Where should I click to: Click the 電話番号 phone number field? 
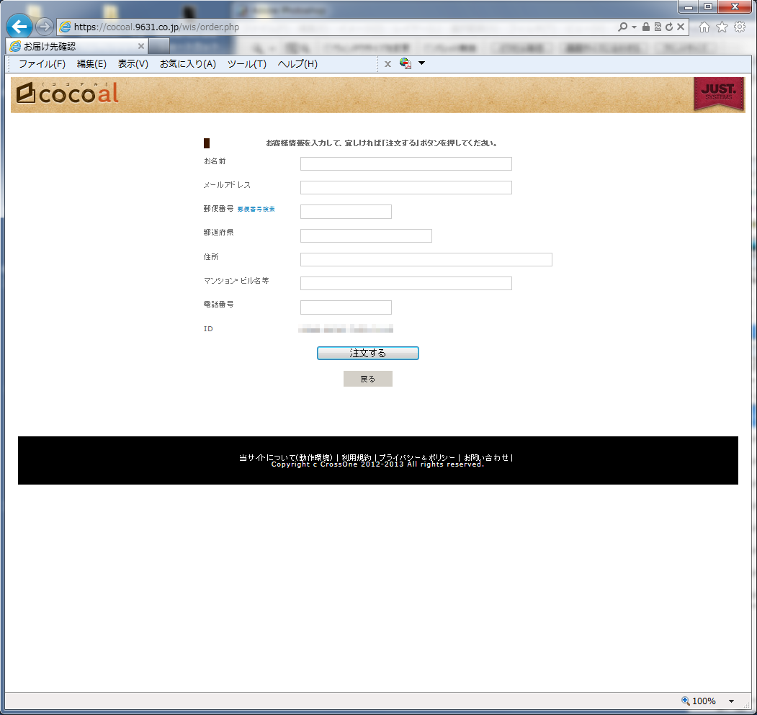(346, 307)
